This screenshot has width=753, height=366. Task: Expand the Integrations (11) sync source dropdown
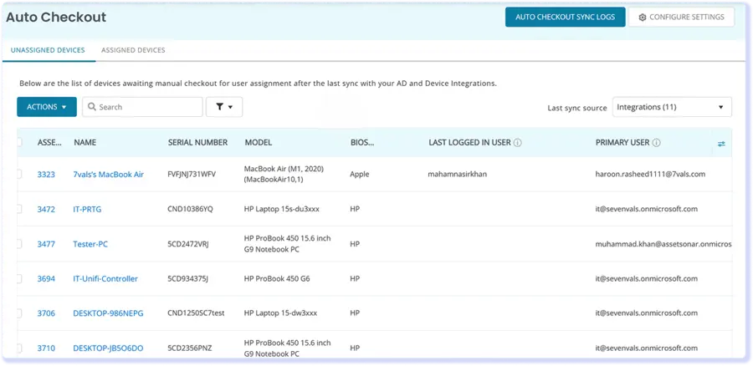point(672,107)
